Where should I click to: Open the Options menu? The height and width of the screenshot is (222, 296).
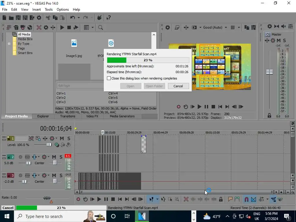[63, 10]
